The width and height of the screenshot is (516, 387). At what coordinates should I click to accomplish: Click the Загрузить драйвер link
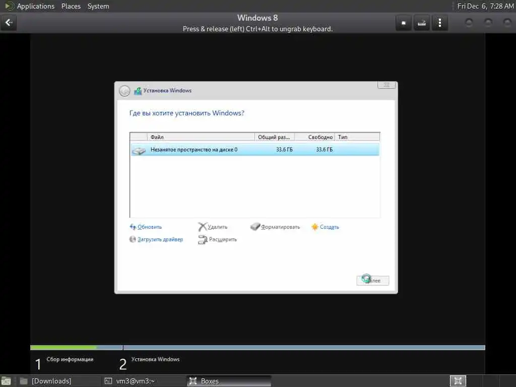point(160,239)
